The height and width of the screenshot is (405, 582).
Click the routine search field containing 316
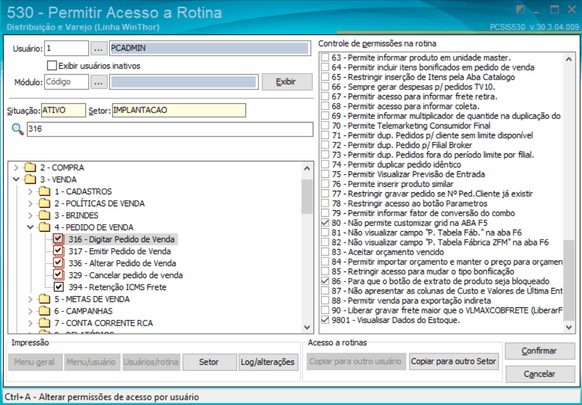click(x=170, y=129)
